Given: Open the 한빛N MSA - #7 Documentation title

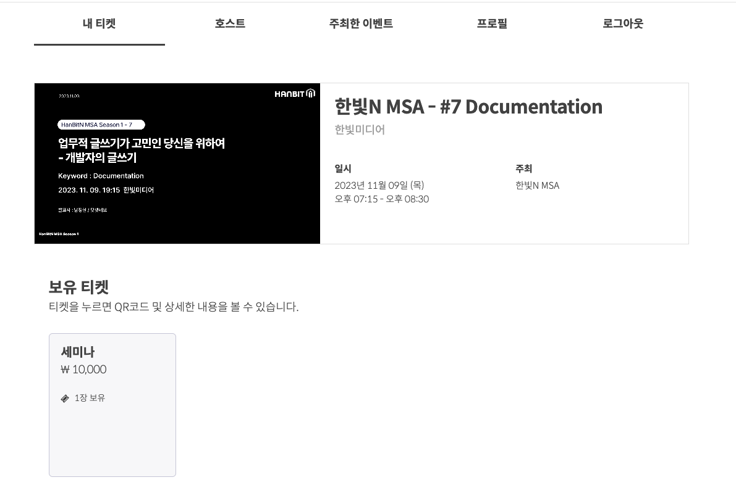Looking at the screenshot, I should pos(468,107).
